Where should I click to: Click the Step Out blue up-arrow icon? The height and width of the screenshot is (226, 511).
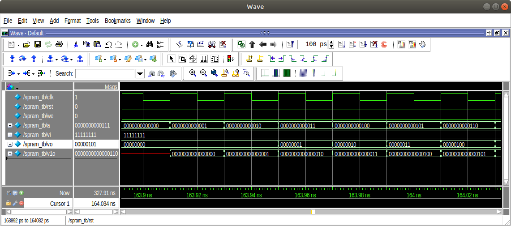34,59
